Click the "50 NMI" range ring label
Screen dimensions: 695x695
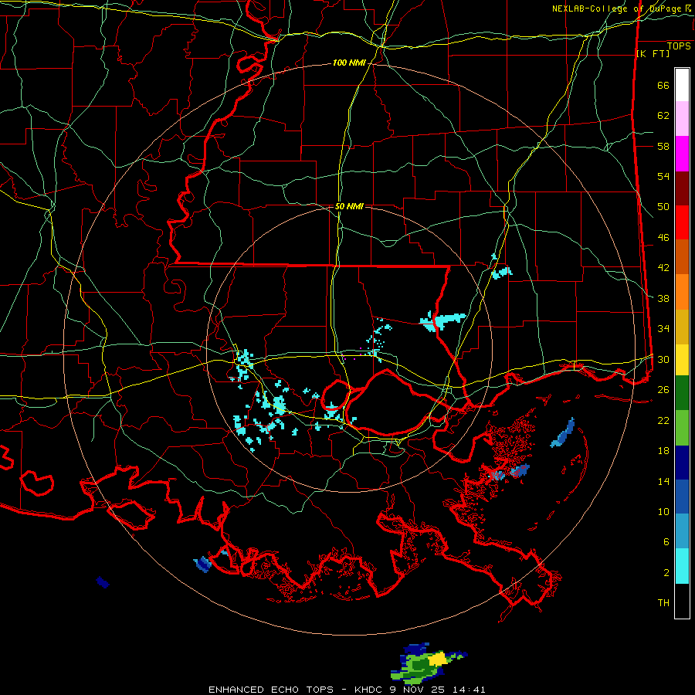349,206
